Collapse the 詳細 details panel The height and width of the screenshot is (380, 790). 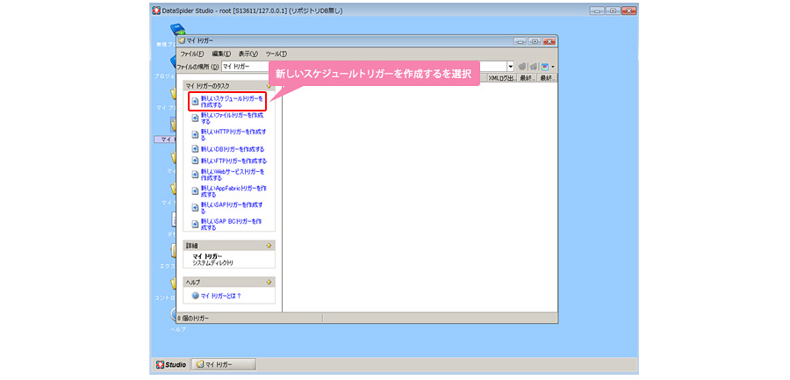[269, 246]
